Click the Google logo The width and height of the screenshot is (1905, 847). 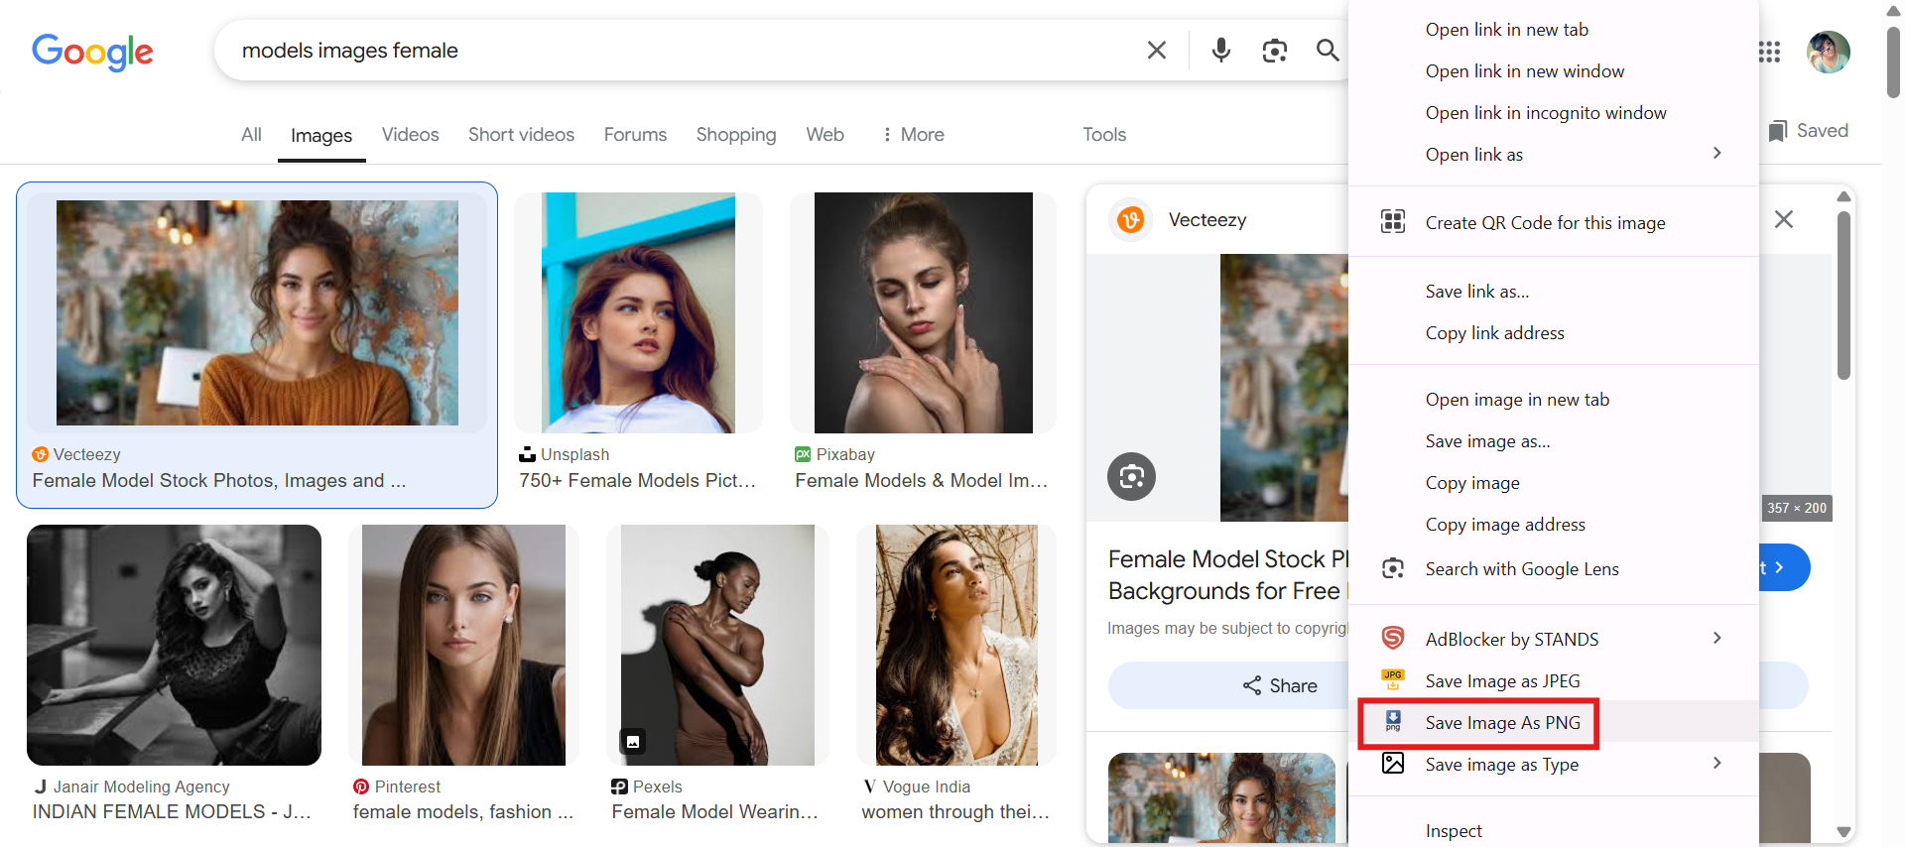click(x=92, y=52)
